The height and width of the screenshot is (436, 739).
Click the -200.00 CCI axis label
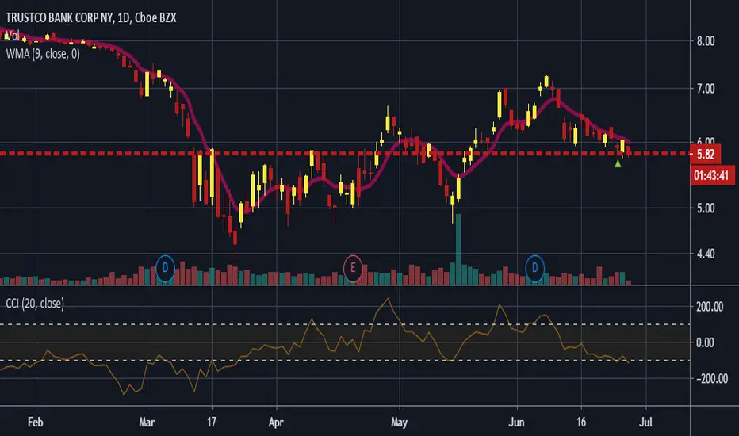710,378
